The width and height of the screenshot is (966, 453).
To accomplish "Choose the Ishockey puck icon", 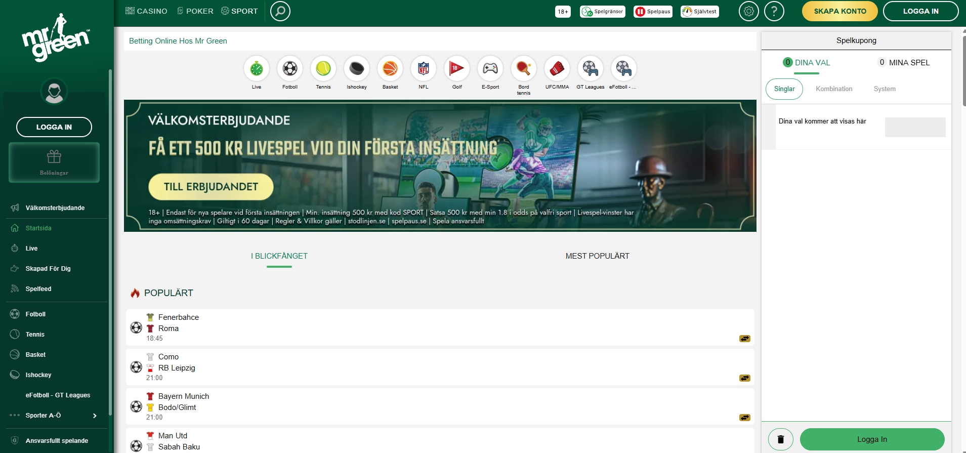I will (x=357, y=68).
